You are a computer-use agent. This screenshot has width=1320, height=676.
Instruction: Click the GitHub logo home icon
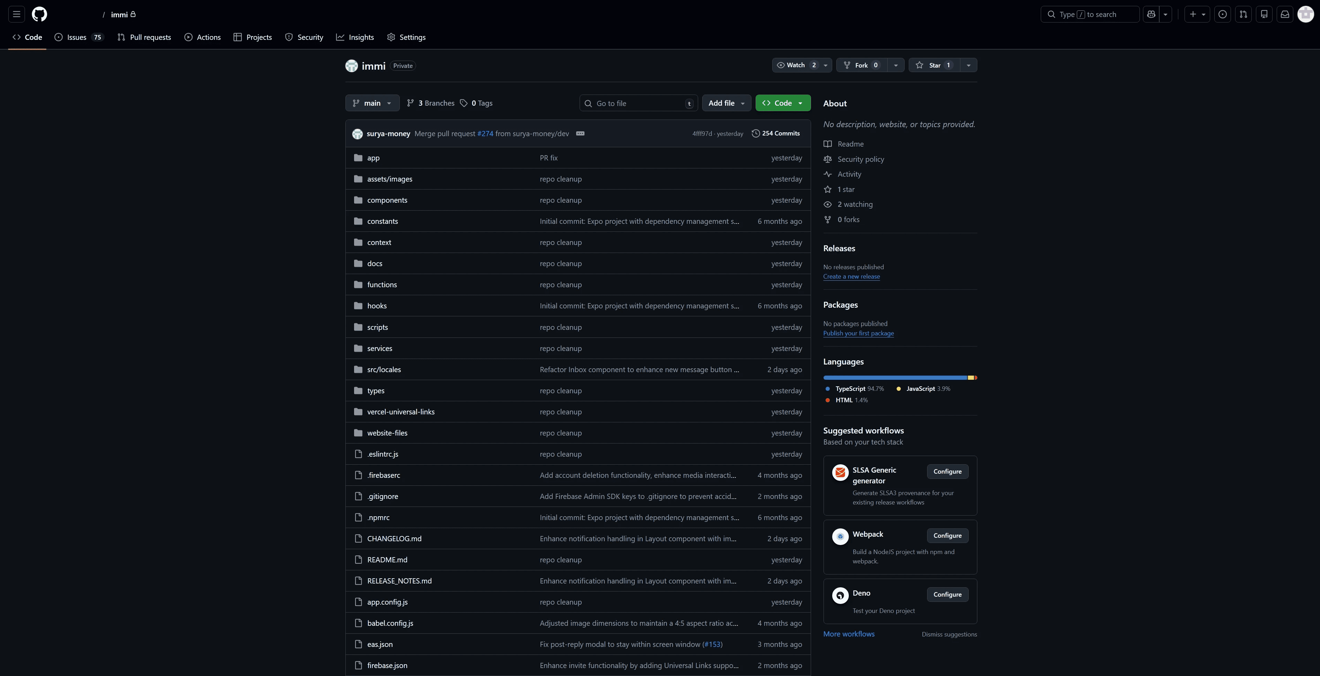point(39,14)
